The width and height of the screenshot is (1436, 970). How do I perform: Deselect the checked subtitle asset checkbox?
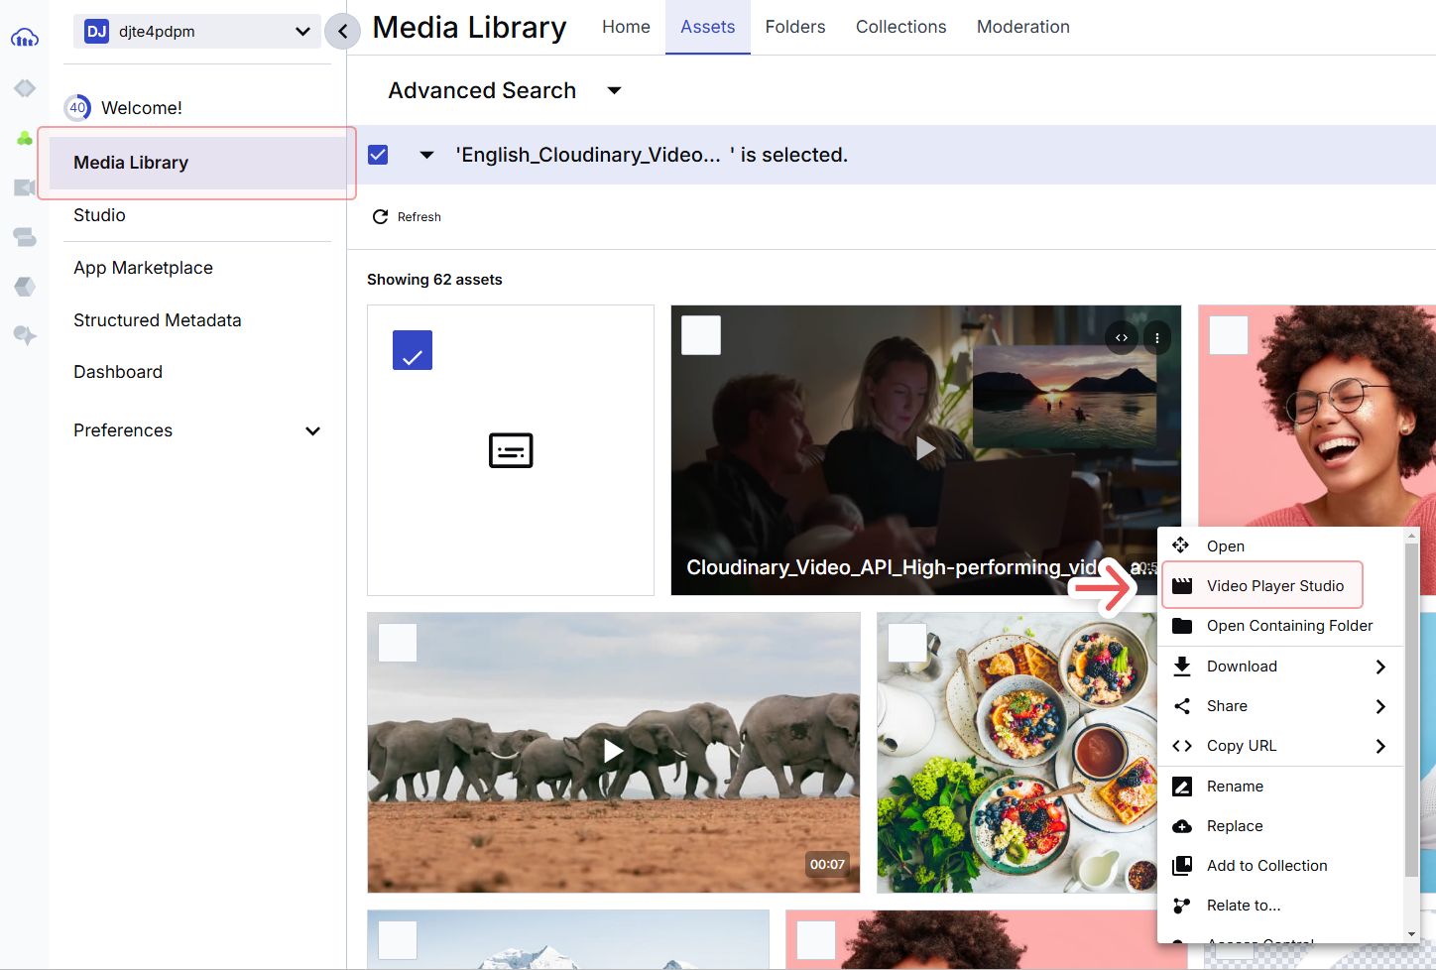413,350
